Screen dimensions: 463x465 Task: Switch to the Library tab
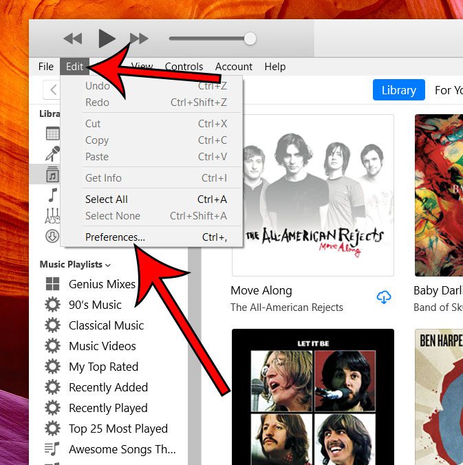(x=398, y=90)
